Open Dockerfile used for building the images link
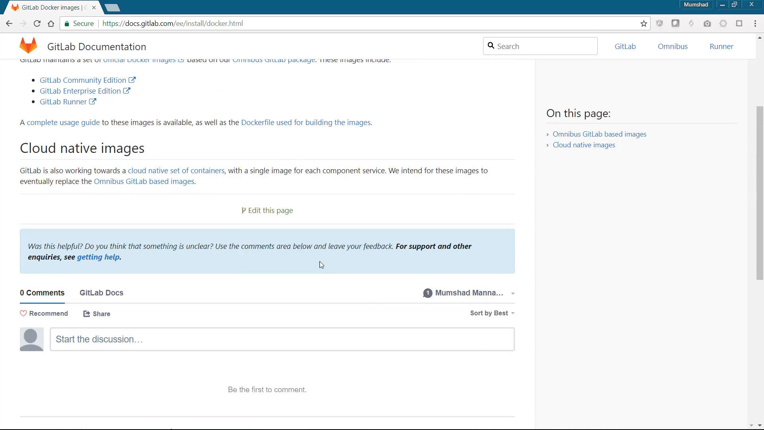Screen dimensions: 764x430 (x=306, y=122)
